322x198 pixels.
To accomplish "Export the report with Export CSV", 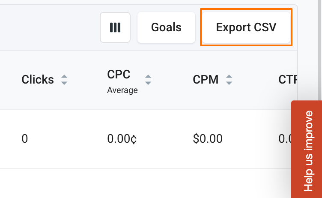I will (x=246, y=27).
